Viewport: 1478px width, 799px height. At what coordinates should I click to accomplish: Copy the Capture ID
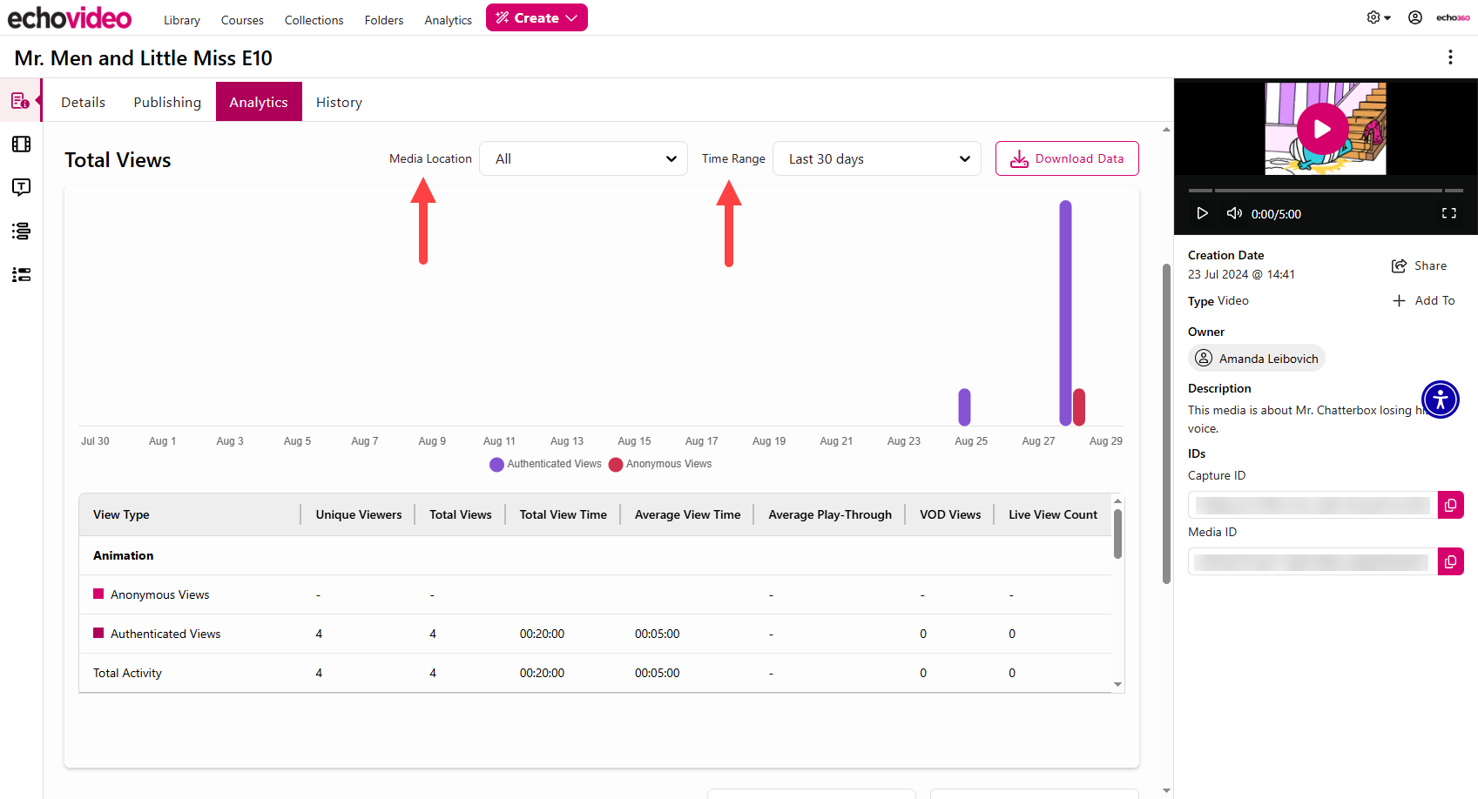[x=1450, y=505]
